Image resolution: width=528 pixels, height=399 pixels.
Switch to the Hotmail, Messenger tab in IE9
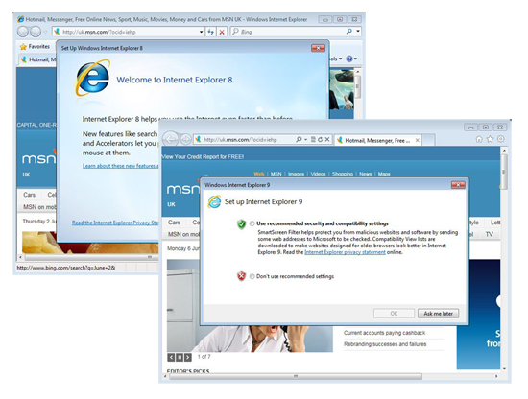point(377,141)
